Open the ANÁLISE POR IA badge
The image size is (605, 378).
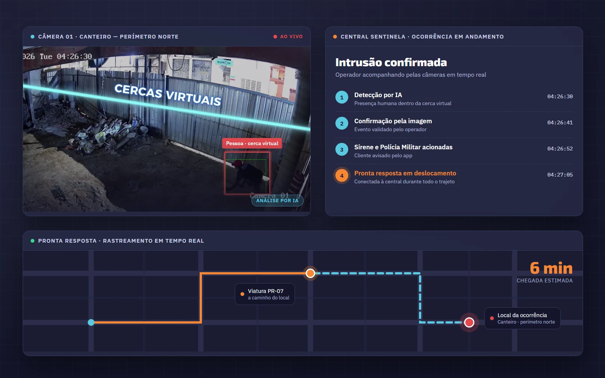coord(278,201)
